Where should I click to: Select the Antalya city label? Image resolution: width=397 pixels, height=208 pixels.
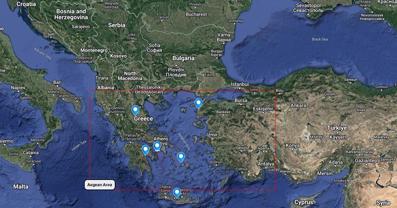(x=266, y=164)
